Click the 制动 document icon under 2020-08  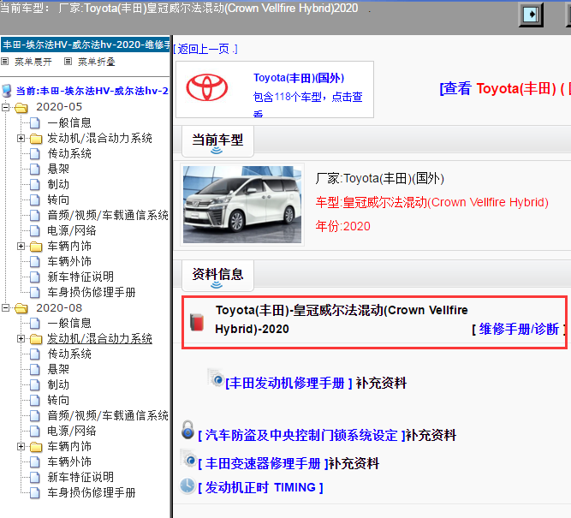[35, 384]
